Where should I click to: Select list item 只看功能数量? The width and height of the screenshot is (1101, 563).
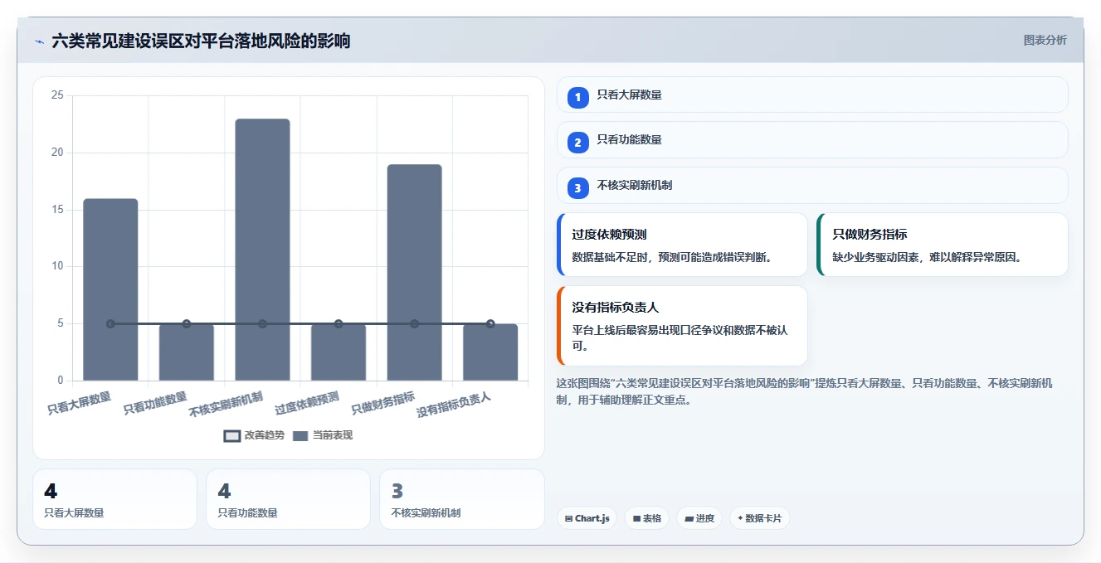(x=812, y=139)
